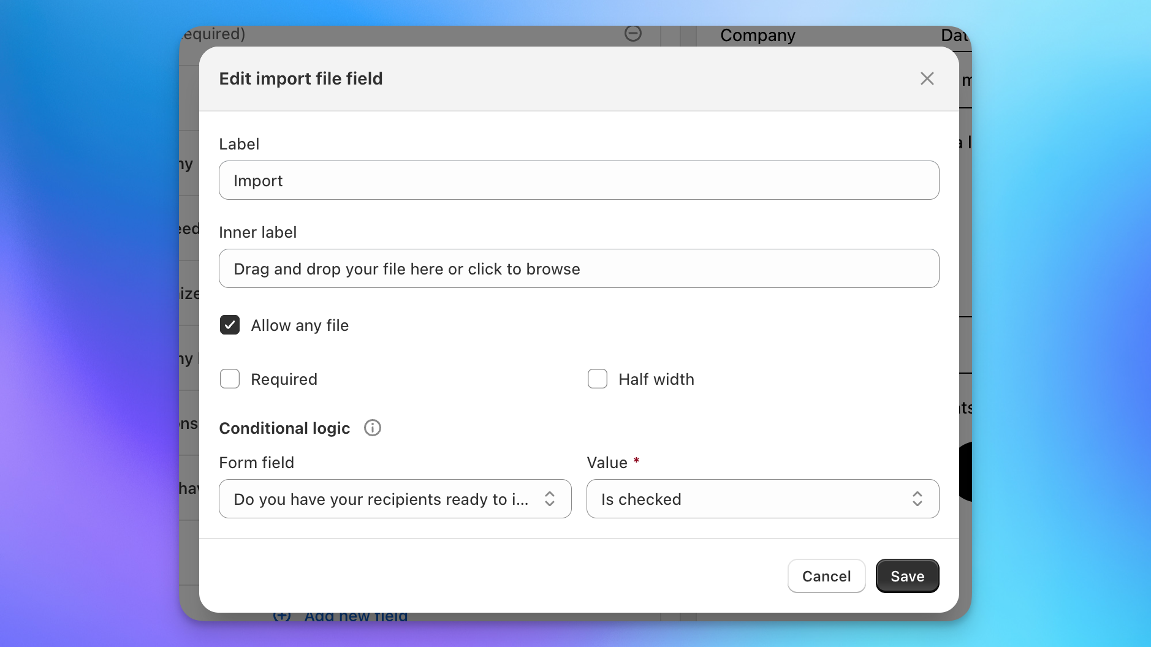1151x647 pixels.
Task: Click the plus icon beside Add new field
Action: tap(282, 616)
